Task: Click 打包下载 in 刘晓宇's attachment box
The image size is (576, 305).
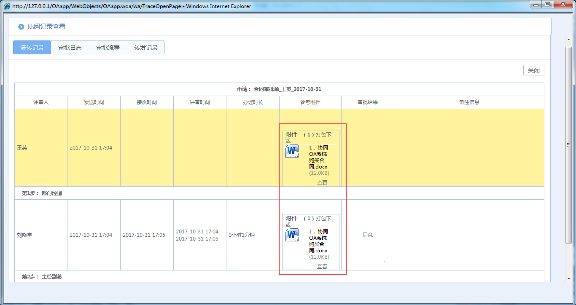Action: click(x=323, y=219)
